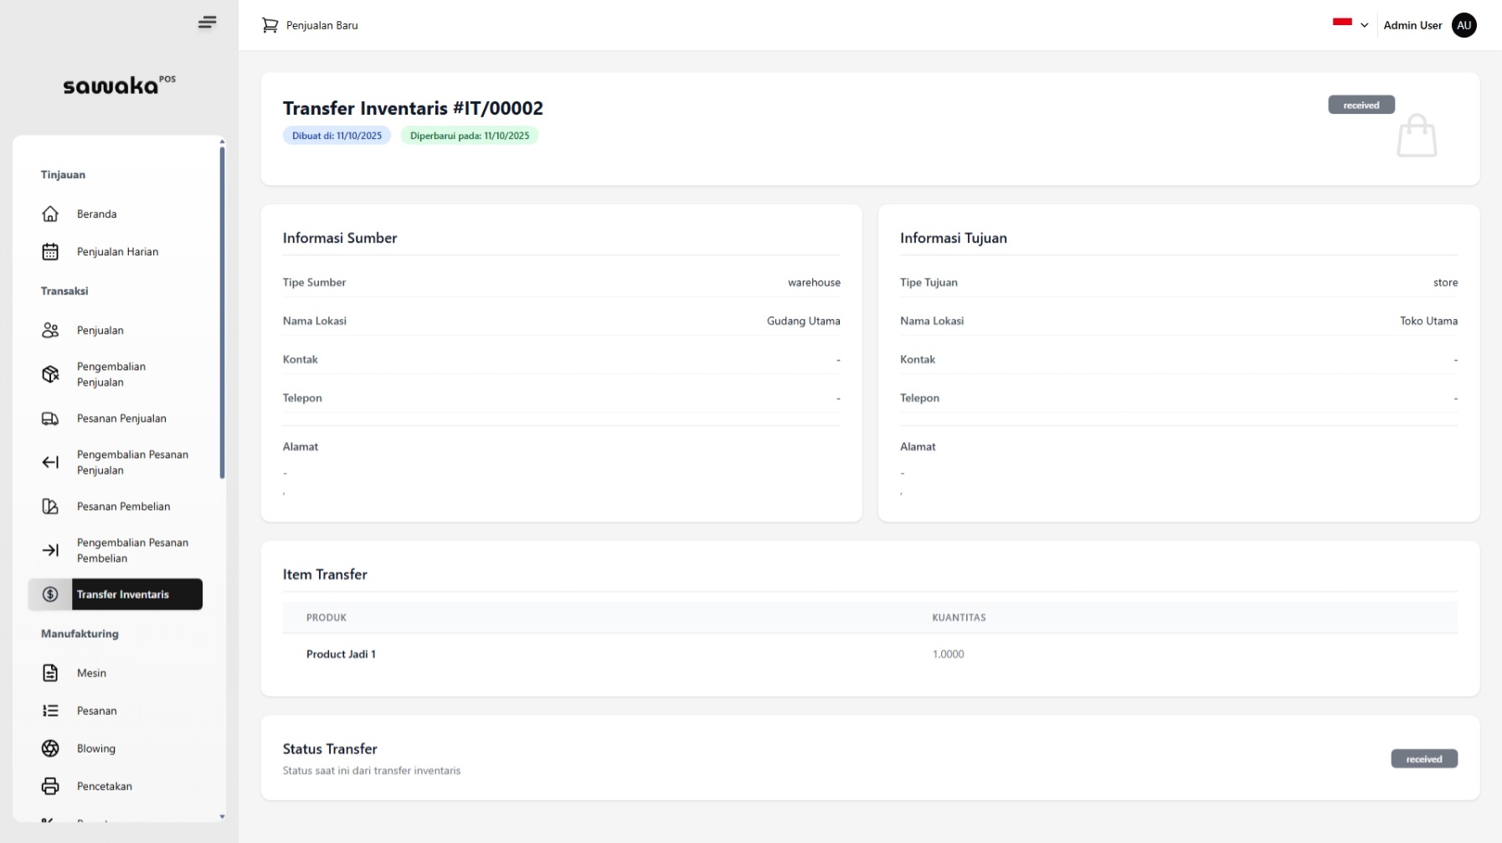Click the Product Jadi 1 row

point(341,654)
